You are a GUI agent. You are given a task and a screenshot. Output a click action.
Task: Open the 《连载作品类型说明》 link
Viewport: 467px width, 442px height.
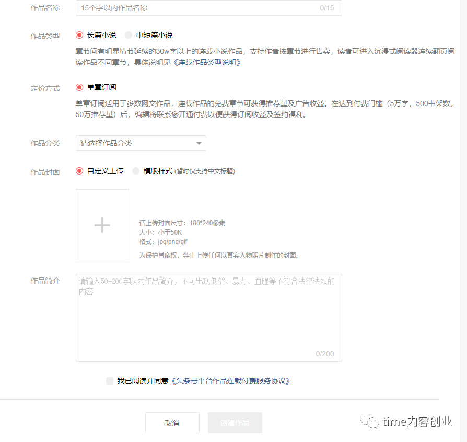pyautogui.click(x=207, y=62)
